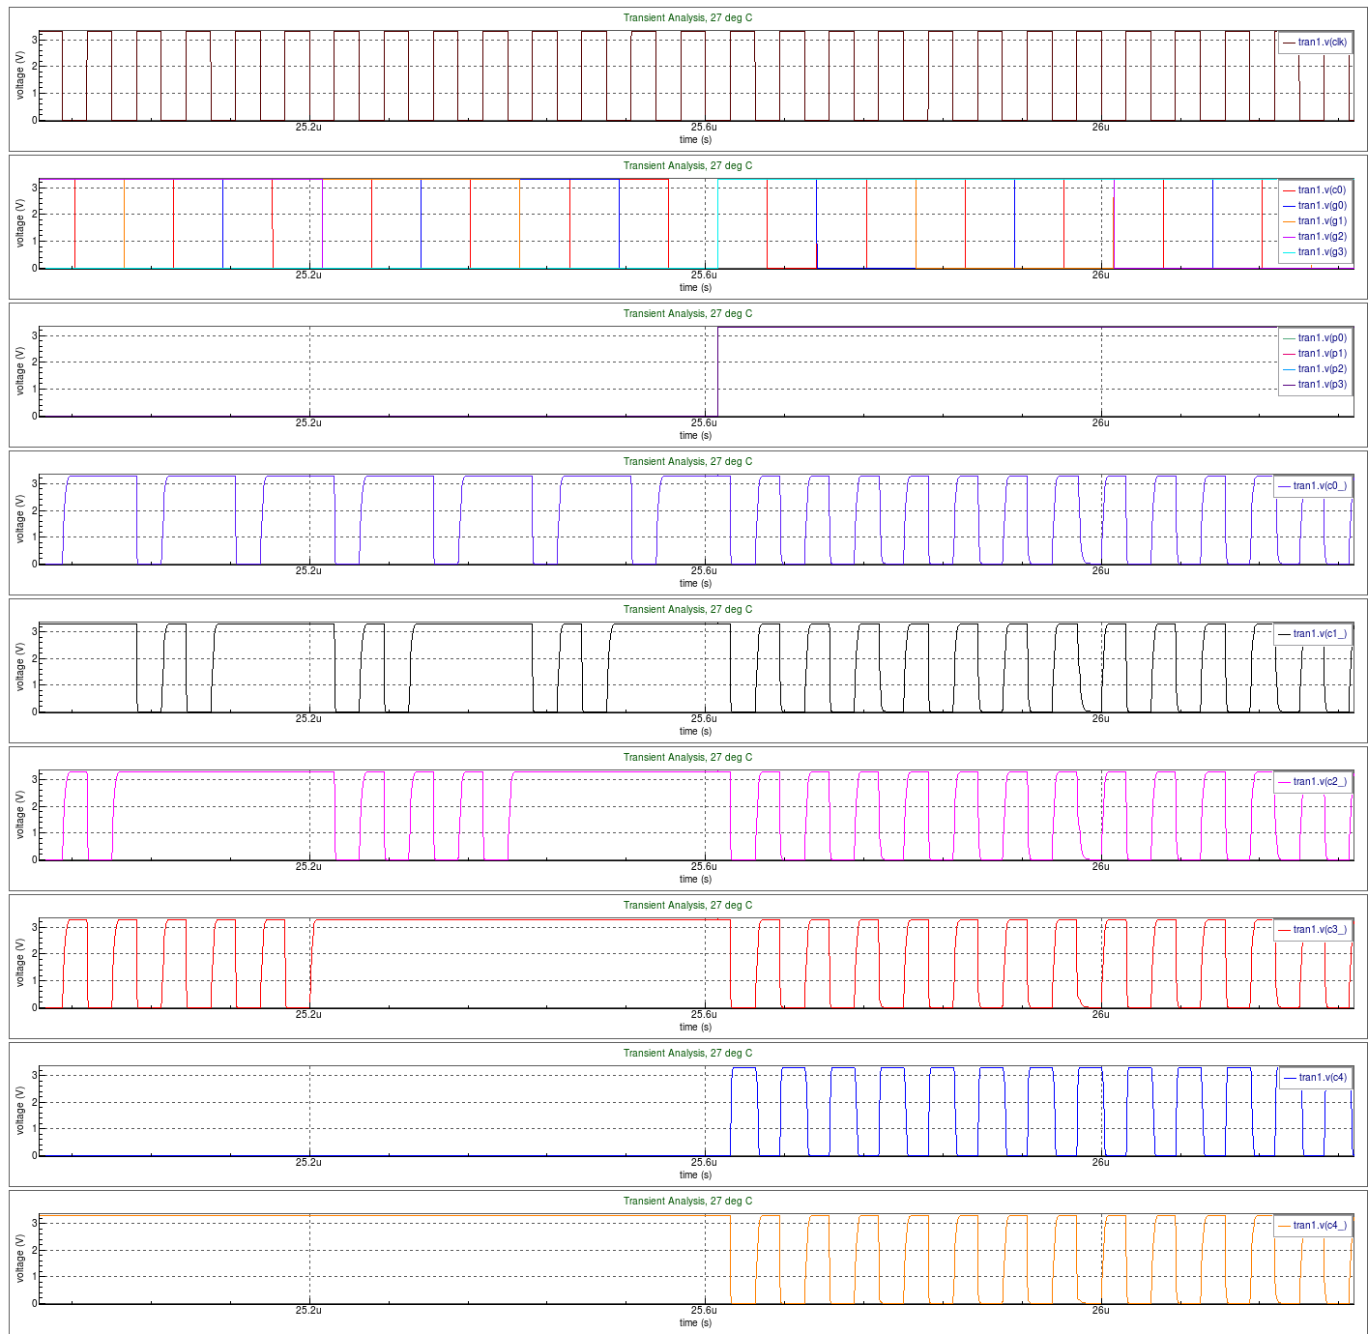Click the tran1.v(c3_) legend entry
The height and width of the screenshot is (1334, 1368).
click(1312, 930)
